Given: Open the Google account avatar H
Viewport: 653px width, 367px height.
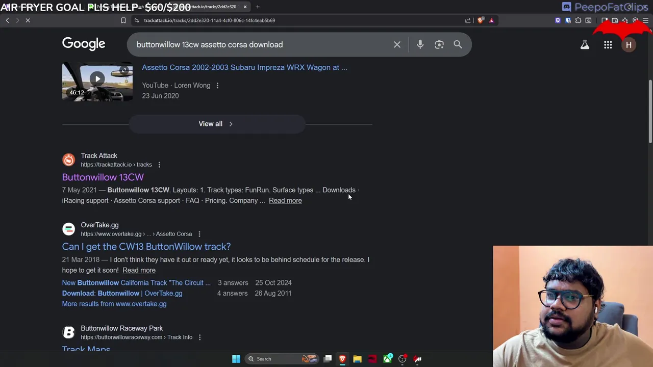Looking at the screenshot, I should click(629, 45).
